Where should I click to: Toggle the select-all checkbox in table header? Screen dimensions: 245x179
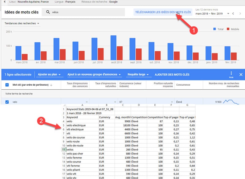[7, 85]
